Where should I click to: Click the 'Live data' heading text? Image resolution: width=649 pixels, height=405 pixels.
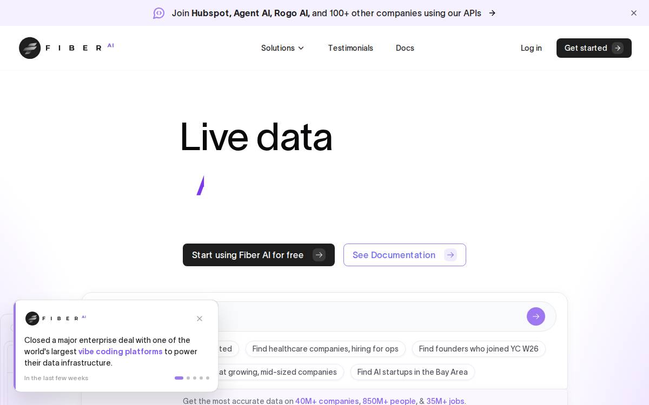(256, 137)
